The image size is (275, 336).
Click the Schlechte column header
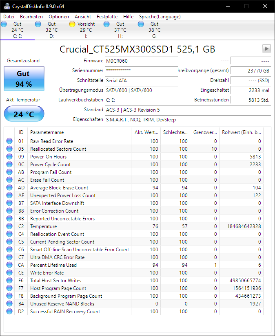pyautogui.click(x=175, y=132)
